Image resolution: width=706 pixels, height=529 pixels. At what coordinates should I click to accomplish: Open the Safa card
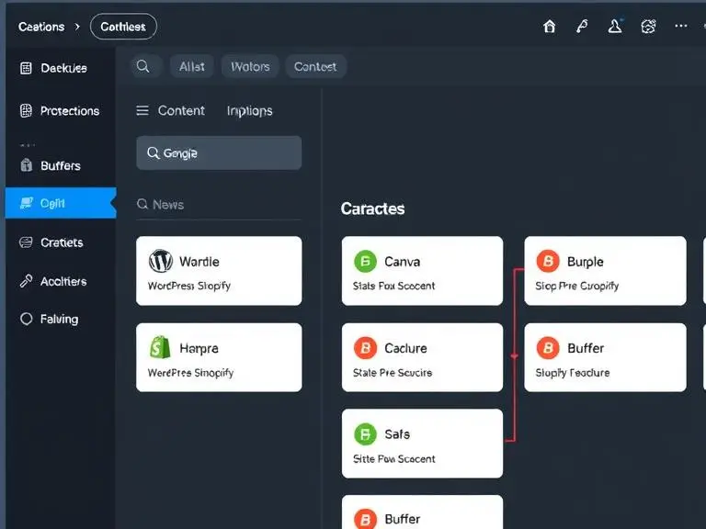click(422, 444)
